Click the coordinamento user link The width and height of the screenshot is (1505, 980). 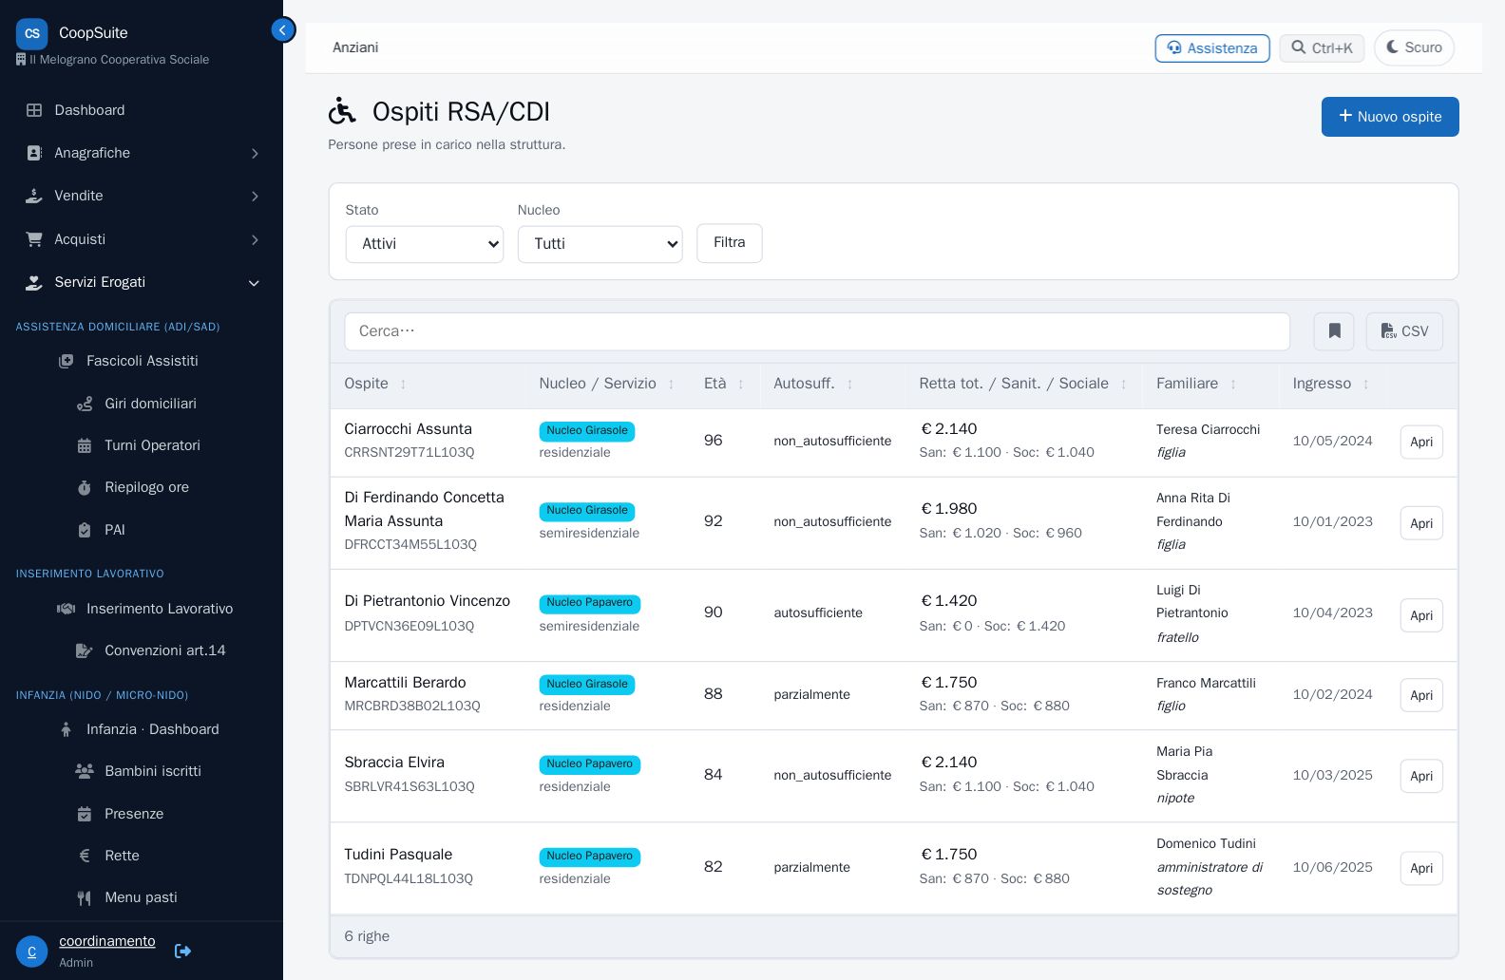106,941
